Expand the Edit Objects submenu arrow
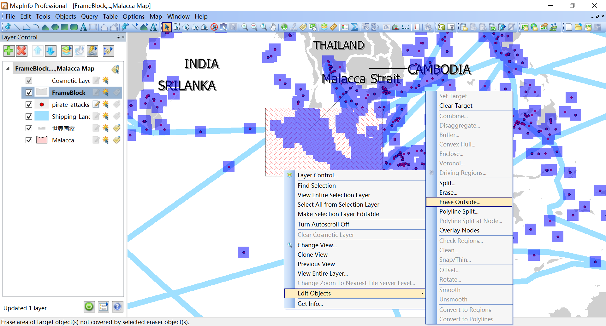Viewport: 606px width, 326px height. [x=422, y=293]
